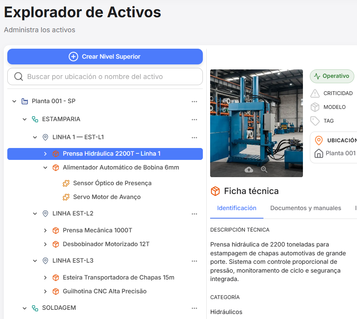
Task: Focus the asset search input field
Action: click(105, 77)
